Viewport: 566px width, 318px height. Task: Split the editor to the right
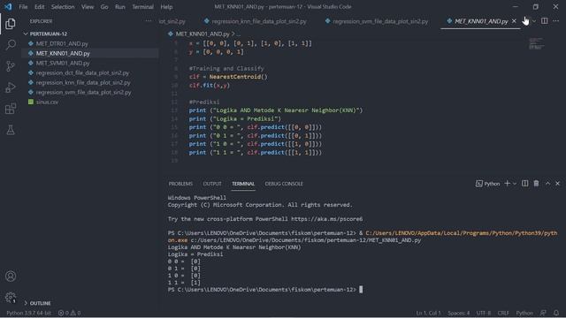click(x=545, y=21)
